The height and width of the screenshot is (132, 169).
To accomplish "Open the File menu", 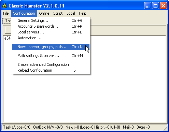I will pyautogui.click(x=6, y=13).
